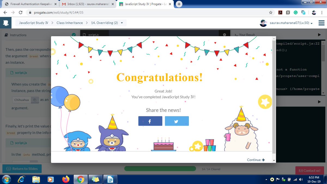327x184 pixels.
Task: Close the Firewall Authentication Keepalive tab
Action: [56, 4]
